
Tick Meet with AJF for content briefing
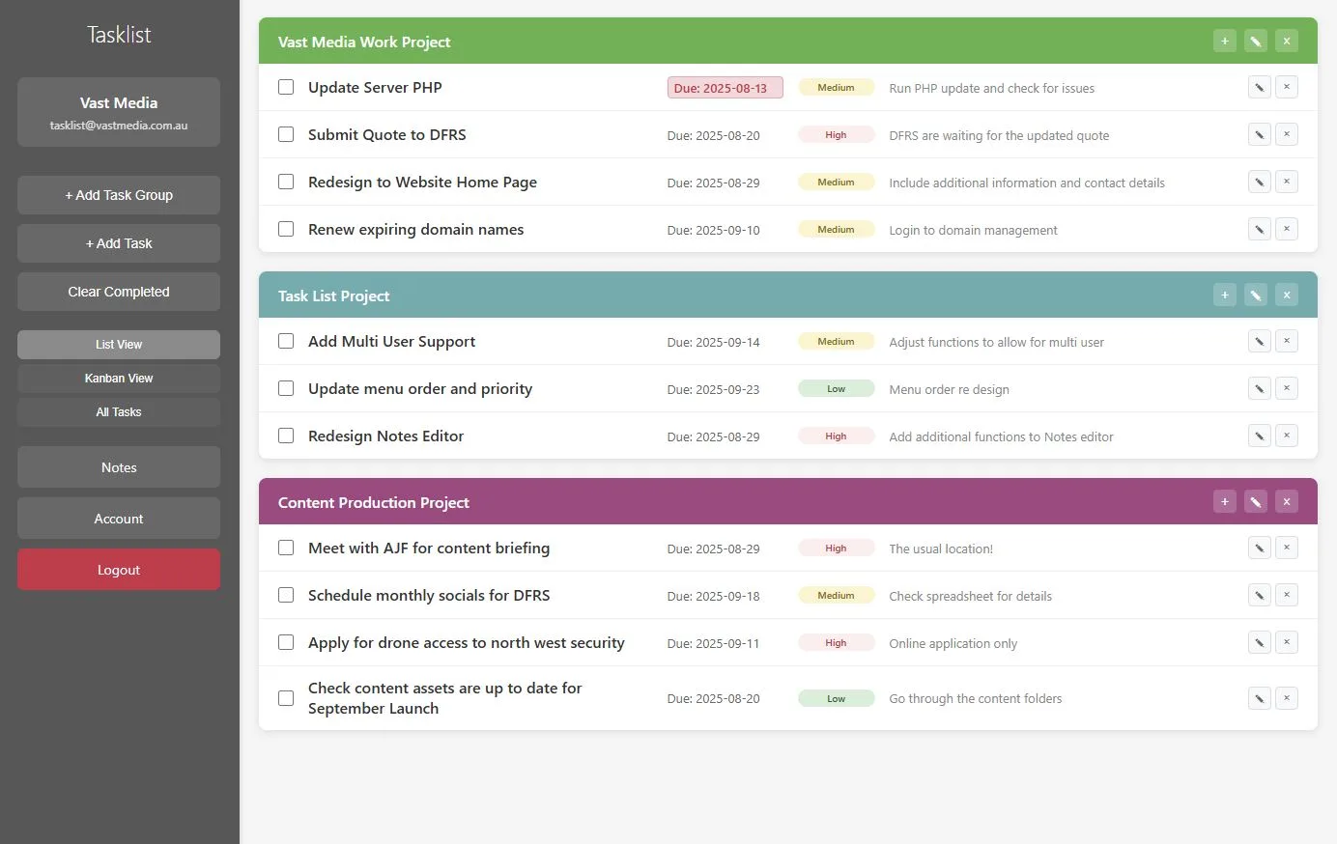tap(286, 548)
